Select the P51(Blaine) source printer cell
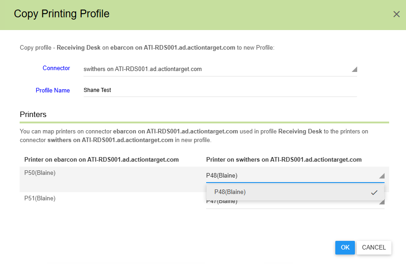This screenshot has width=406, height=265. (40, 199)
